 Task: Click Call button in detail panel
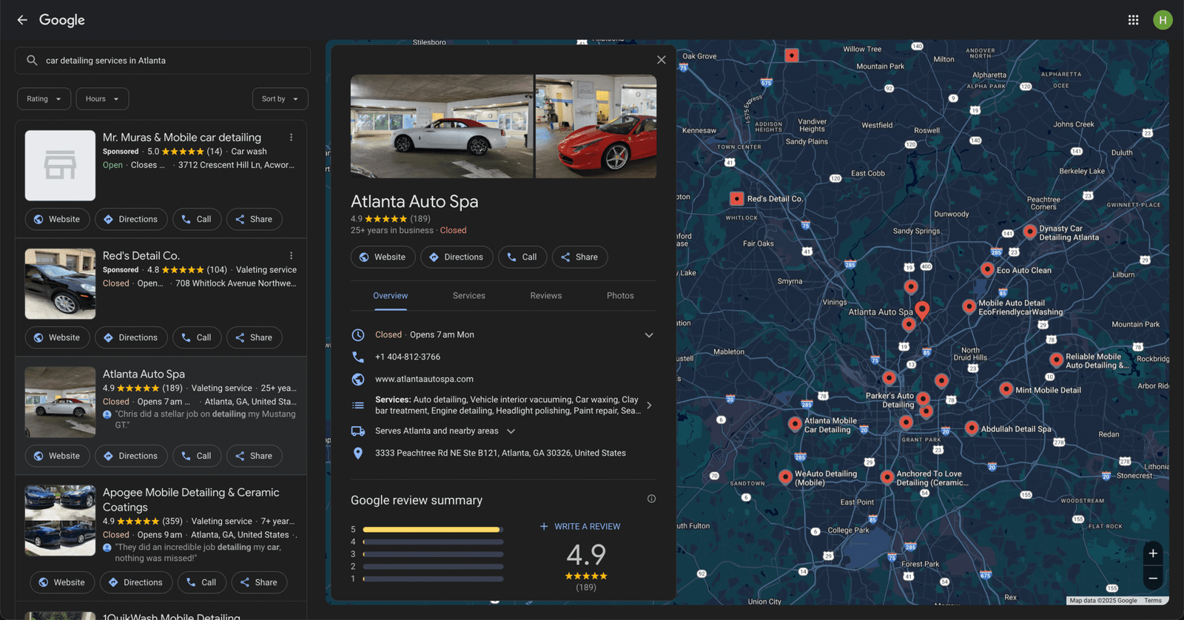(522, 257)
